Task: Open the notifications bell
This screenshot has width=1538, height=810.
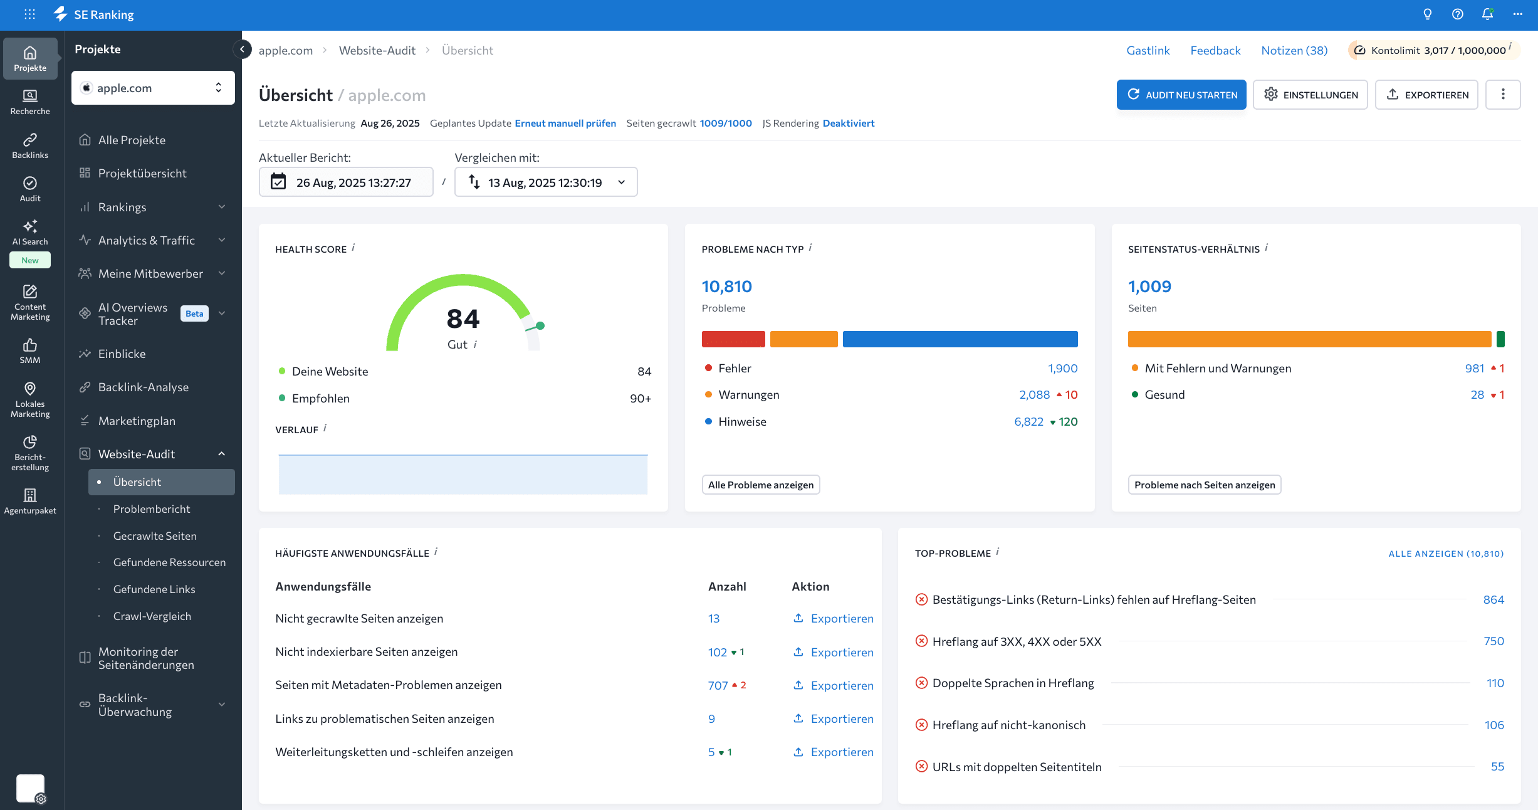Action: click(1487, 14)
